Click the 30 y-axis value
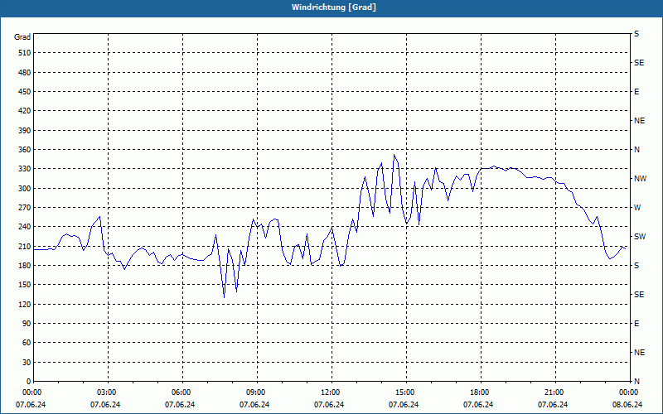Screen dimensions: 663x414 point(27,362)
